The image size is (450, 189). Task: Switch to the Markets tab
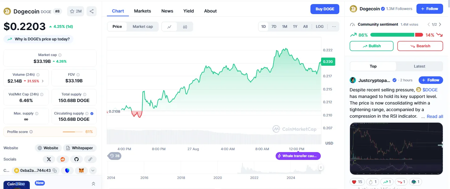[142, 11]
